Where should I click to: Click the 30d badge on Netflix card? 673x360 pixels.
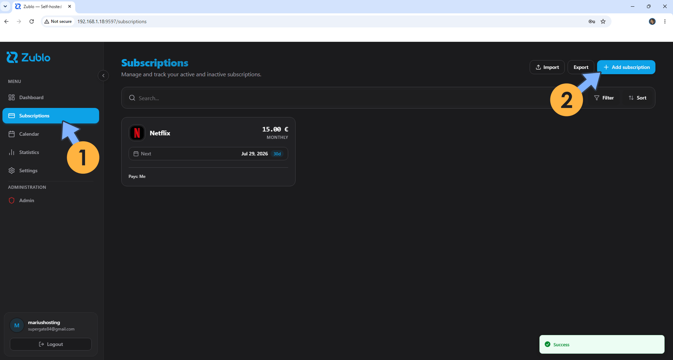pyautogui.click(x=277, y=154)
